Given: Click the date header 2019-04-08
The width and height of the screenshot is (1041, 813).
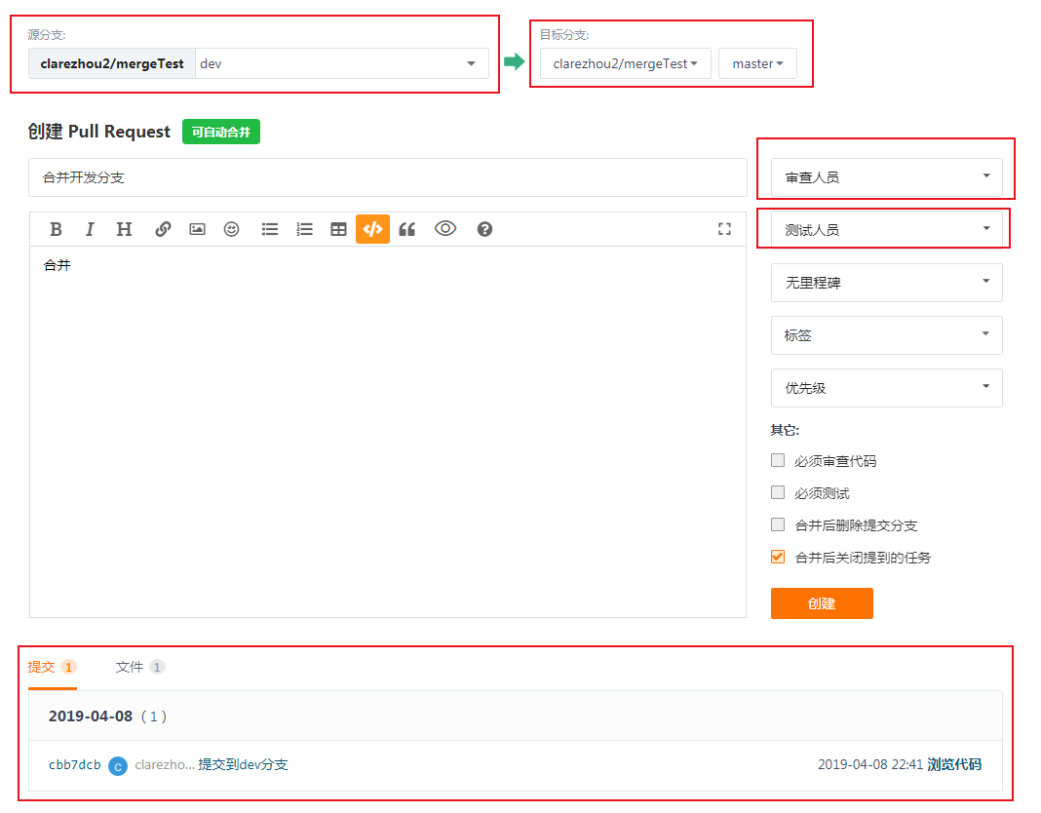Looking at the screenshot, I should click(x=91, y=716).
